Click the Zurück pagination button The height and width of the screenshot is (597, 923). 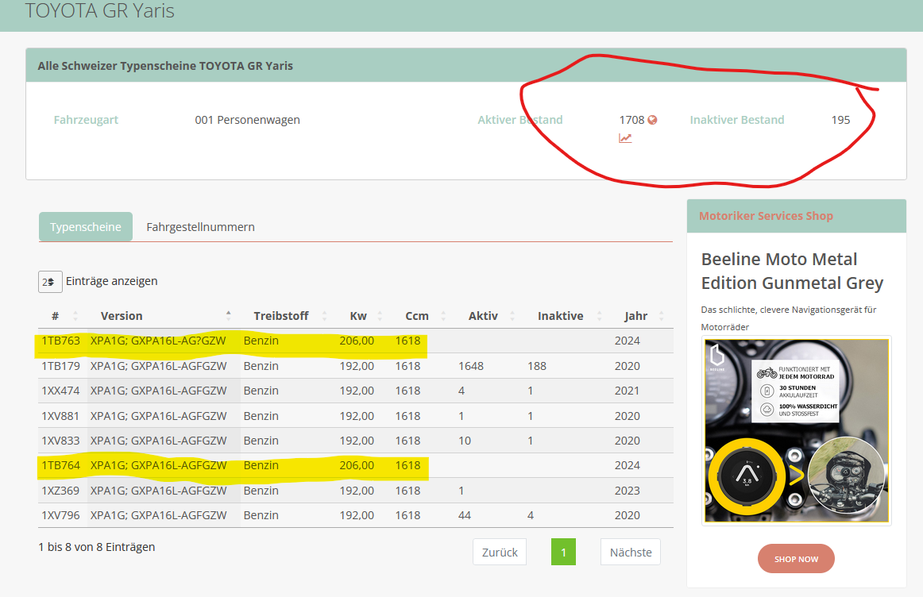coord(500,553)
